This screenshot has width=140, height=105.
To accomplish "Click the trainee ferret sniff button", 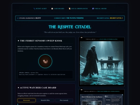I will coord(45,61).
